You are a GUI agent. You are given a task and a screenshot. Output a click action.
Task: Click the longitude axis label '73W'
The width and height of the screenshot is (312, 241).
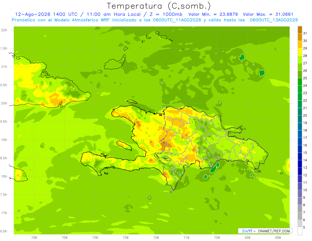(x=126, y=238)
